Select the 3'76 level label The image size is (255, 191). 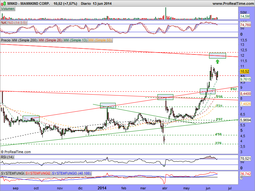pyautogui.click(x=218, y=143)
